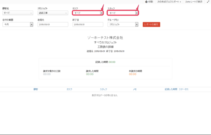Click the 未請求の時間 orange 00:00 value
The image size is (211, 135).
[133, 74]
